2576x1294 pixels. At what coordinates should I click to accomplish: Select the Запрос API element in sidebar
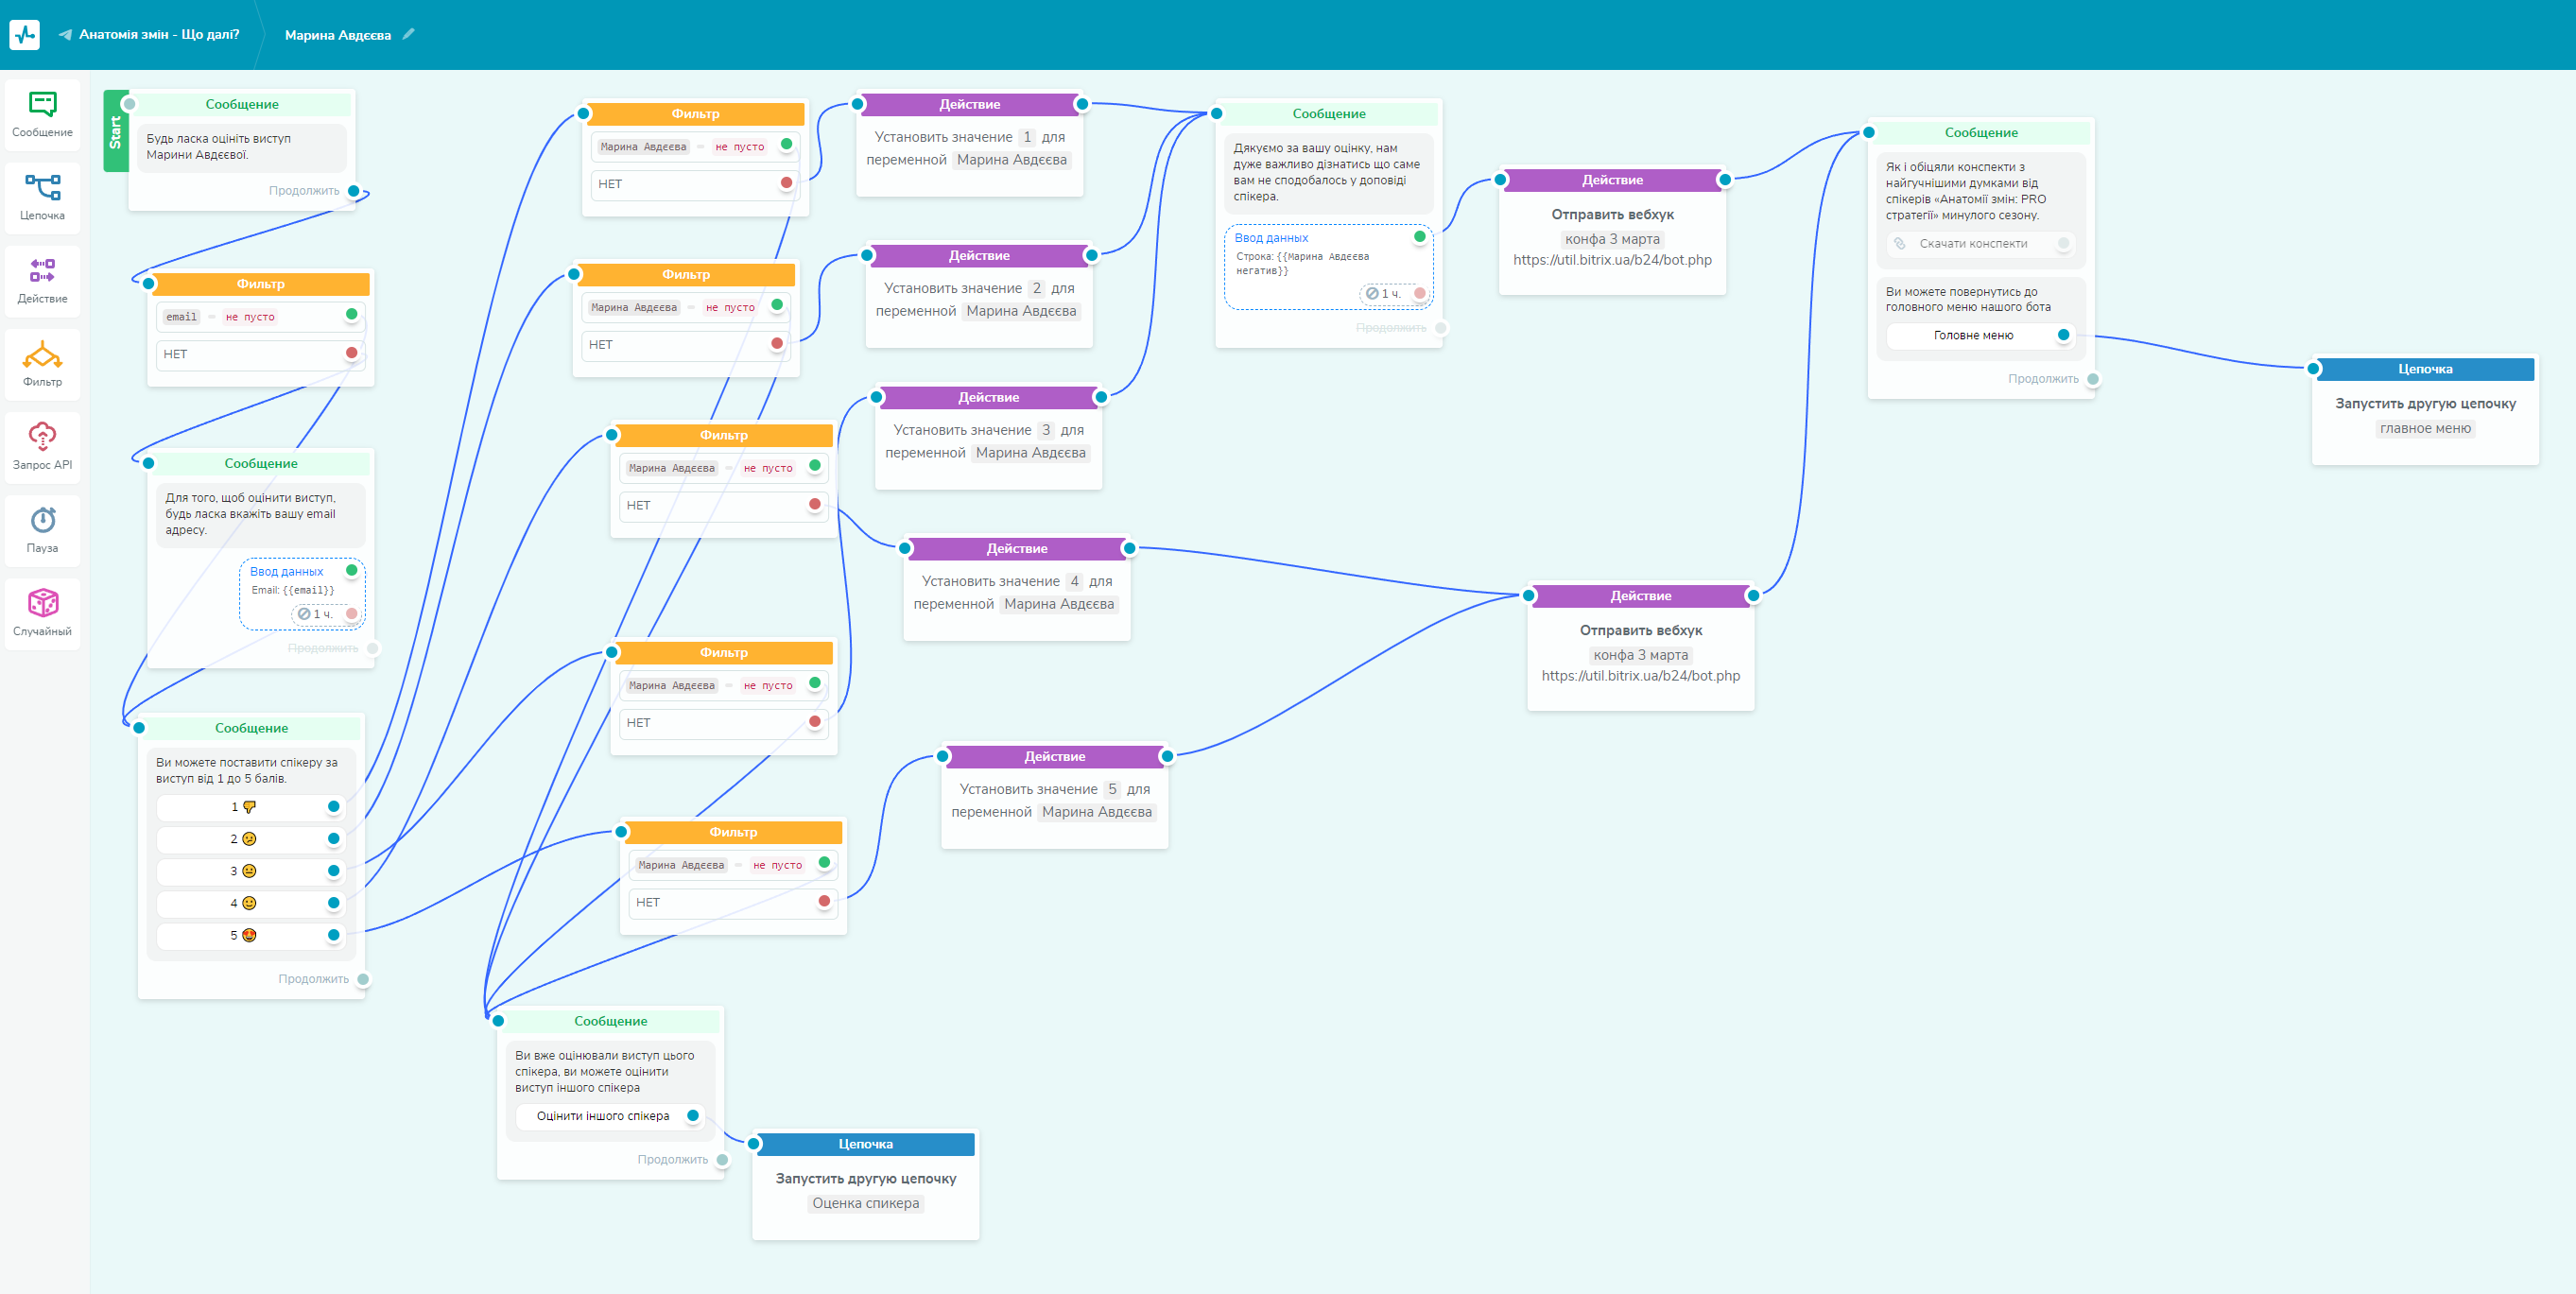pyautogui.click(x=42, y=447)
